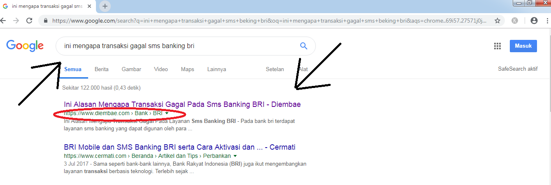Image resolution: width=551 pixels, height=185 pixels.
Task: Switch to the Berita tab
Action: coord(101,69)
